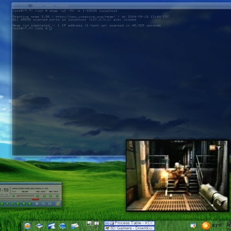
Task: Switch to virtual desktop 2 in the pager
Action: [x=96, y=223]
